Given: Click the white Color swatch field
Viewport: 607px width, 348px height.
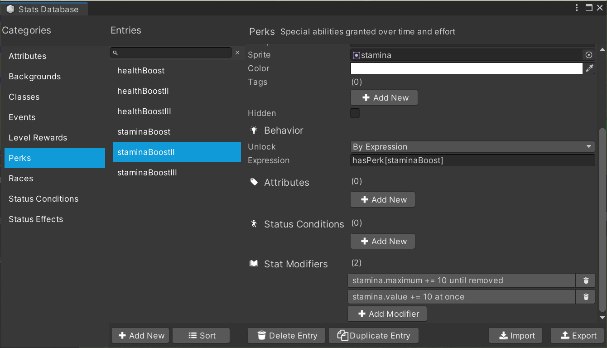Looking at the screenshot, I should [x=466, y=68].
